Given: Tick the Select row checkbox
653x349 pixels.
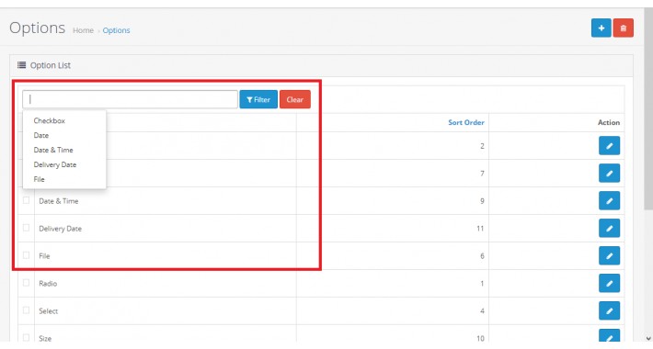Looking at the screenshot, I should 27,310.
